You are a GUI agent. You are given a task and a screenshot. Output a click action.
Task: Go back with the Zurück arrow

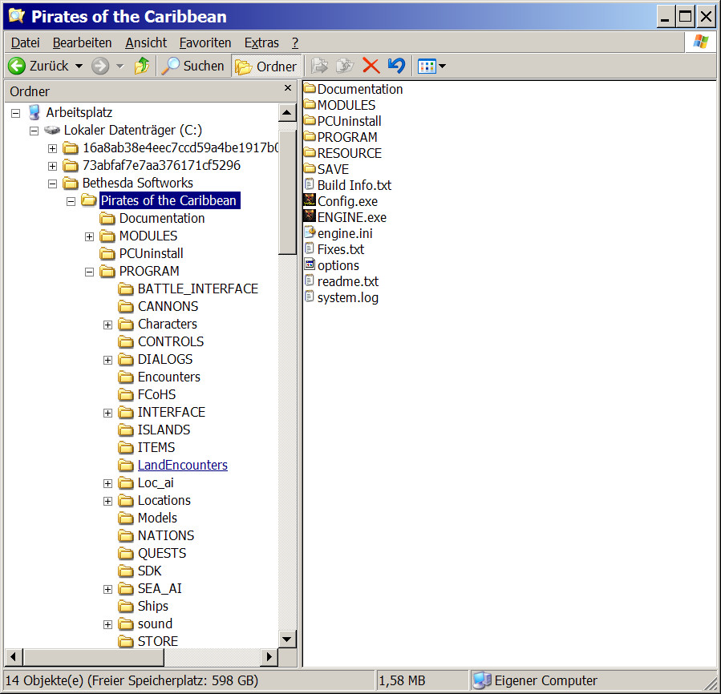tap(17, 67)
